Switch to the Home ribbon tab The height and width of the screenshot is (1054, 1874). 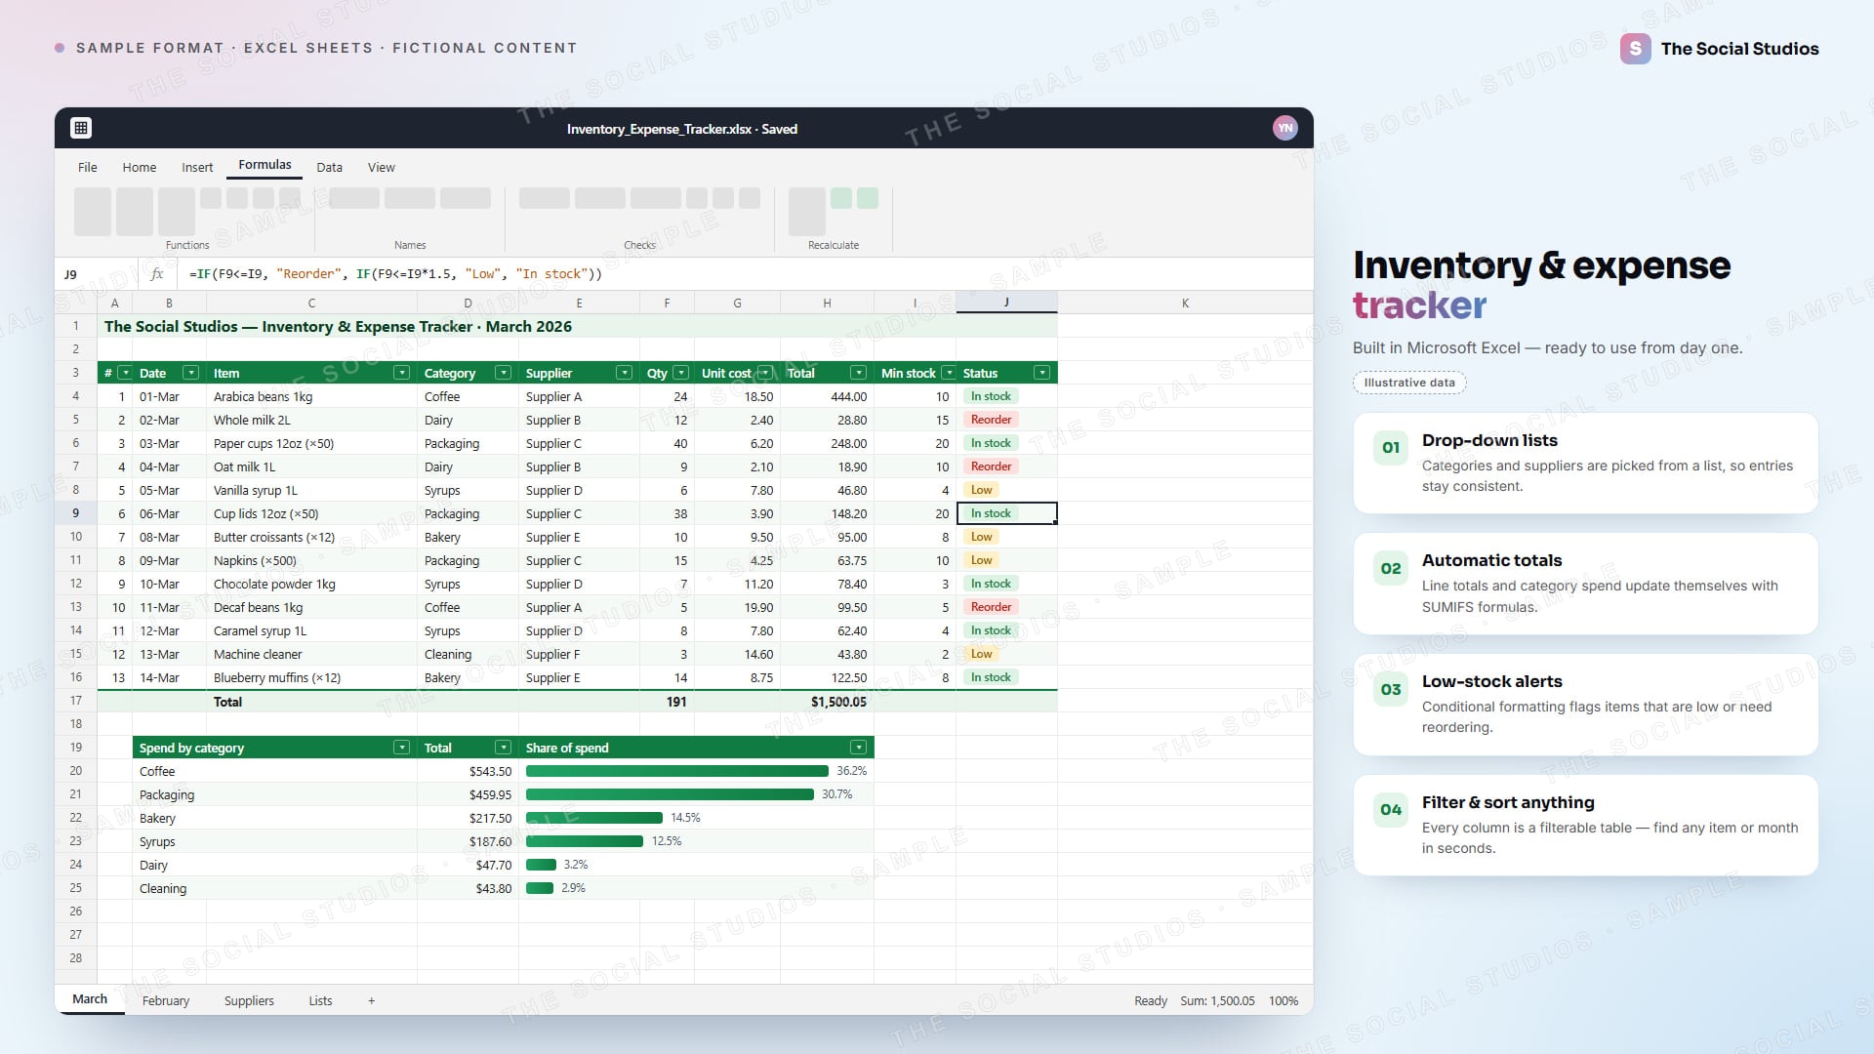tap(140, 167)
